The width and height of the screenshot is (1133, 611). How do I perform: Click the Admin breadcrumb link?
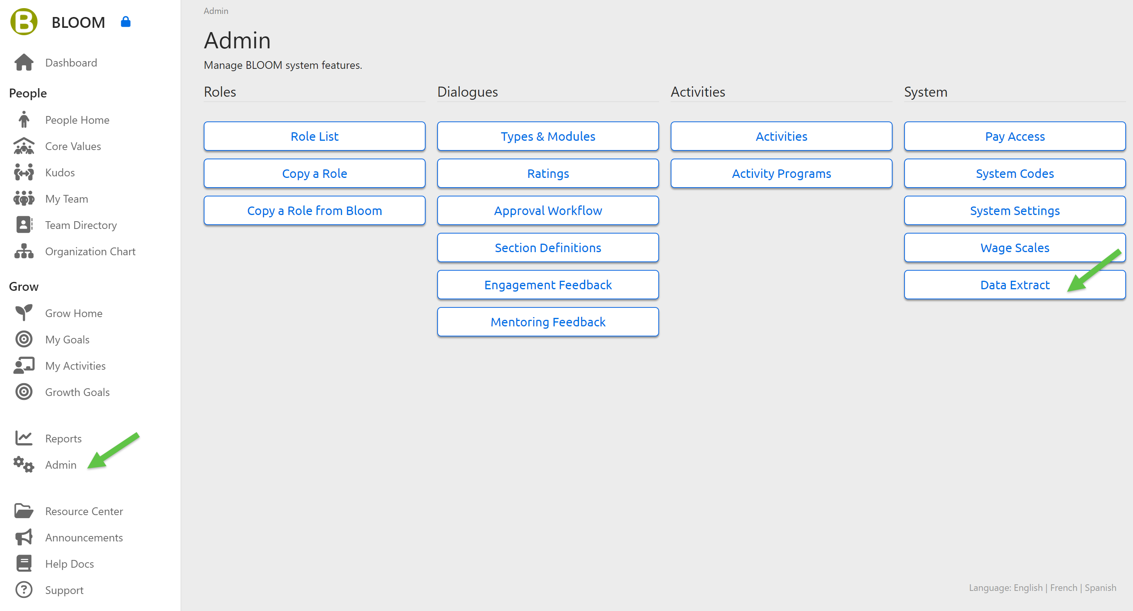pyautogui.click(x=216, y=11)
